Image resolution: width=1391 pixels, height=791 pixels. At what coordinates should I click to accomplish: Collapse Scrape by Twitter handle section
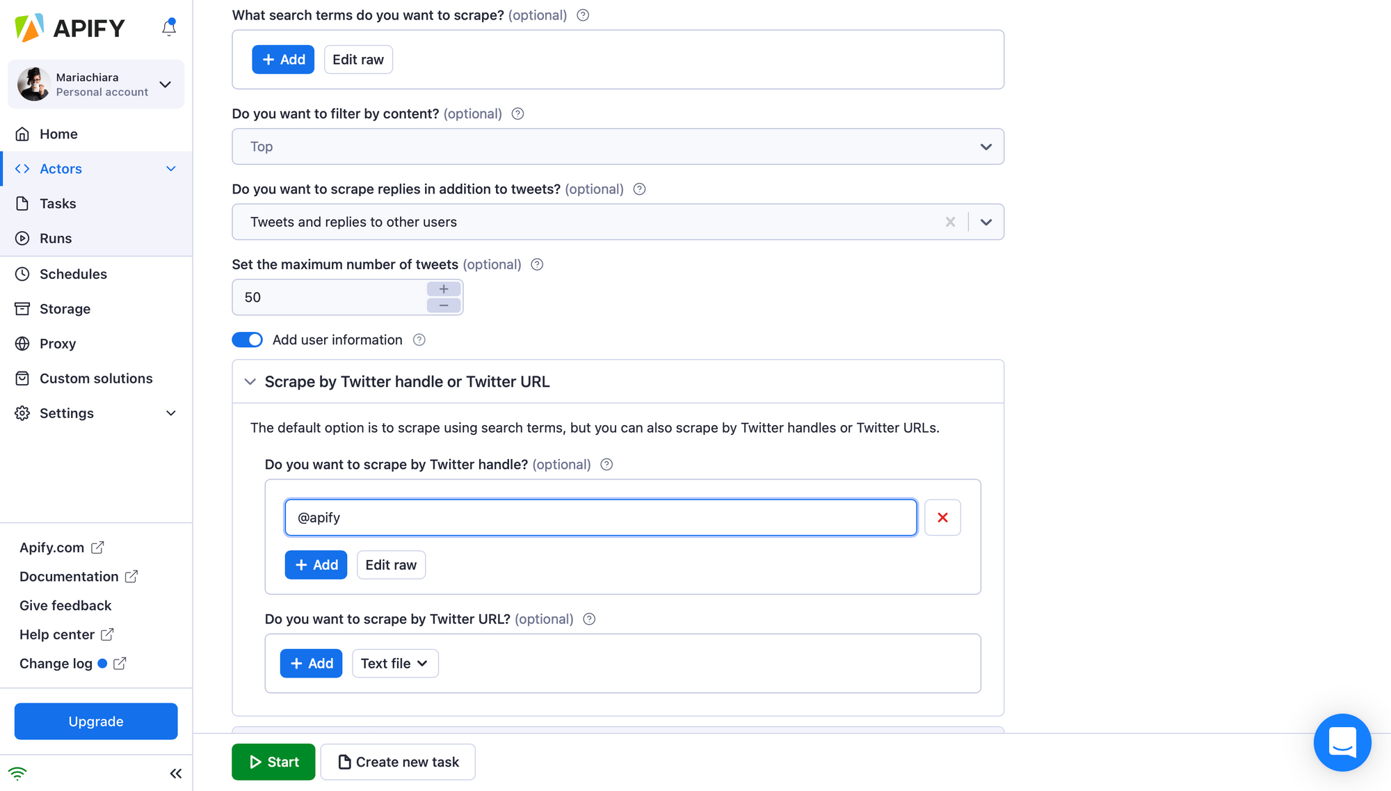(250, 382)
